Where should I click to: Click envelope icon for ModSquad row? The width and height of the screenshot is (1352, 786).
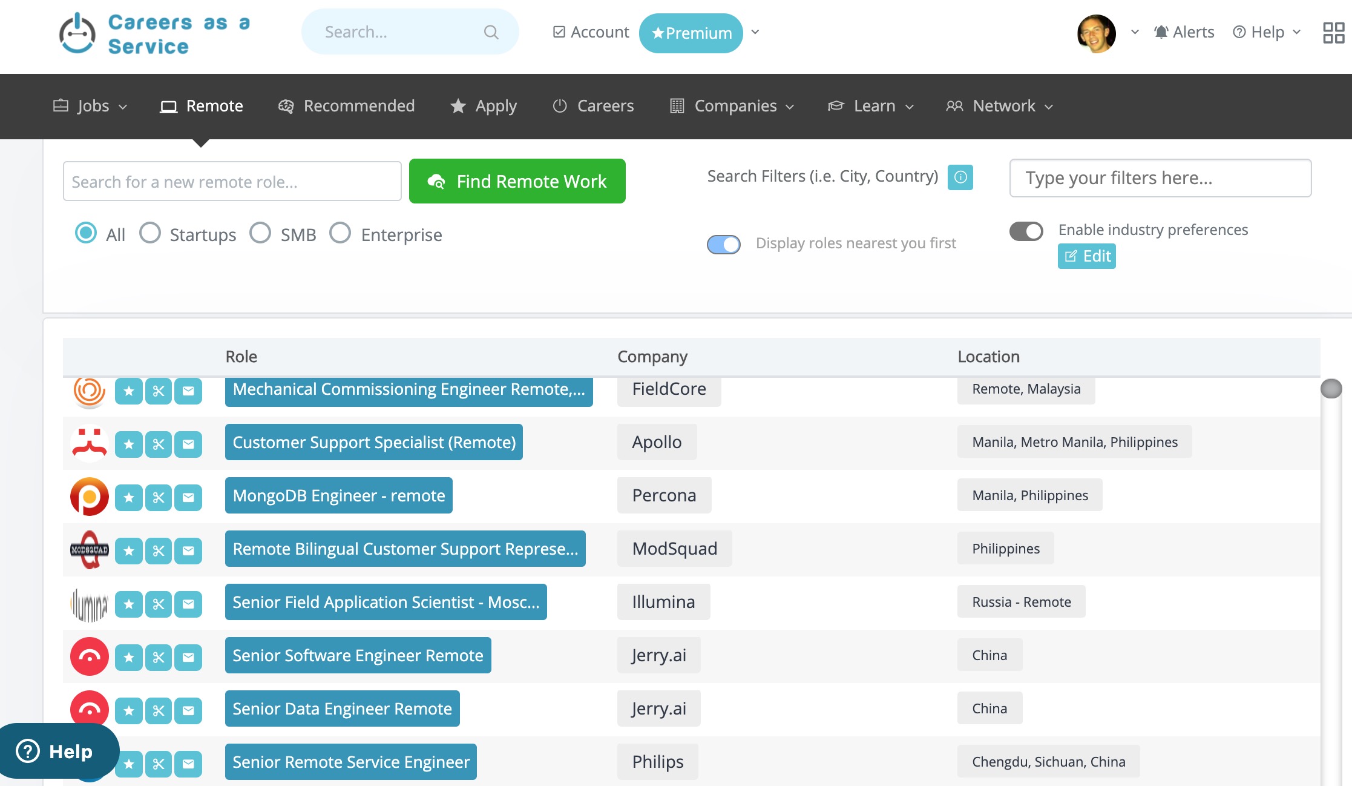coord(188,551)
